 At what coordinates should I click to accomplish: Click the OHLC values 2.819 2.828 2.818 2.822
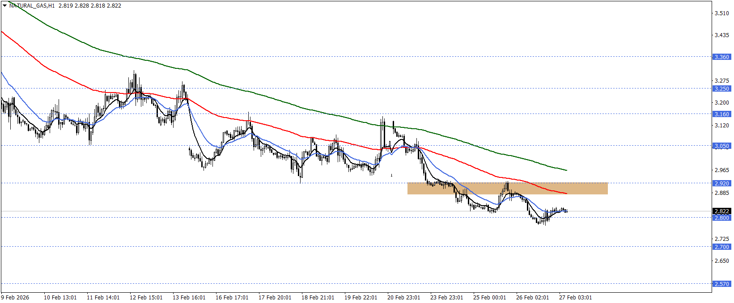89,6
